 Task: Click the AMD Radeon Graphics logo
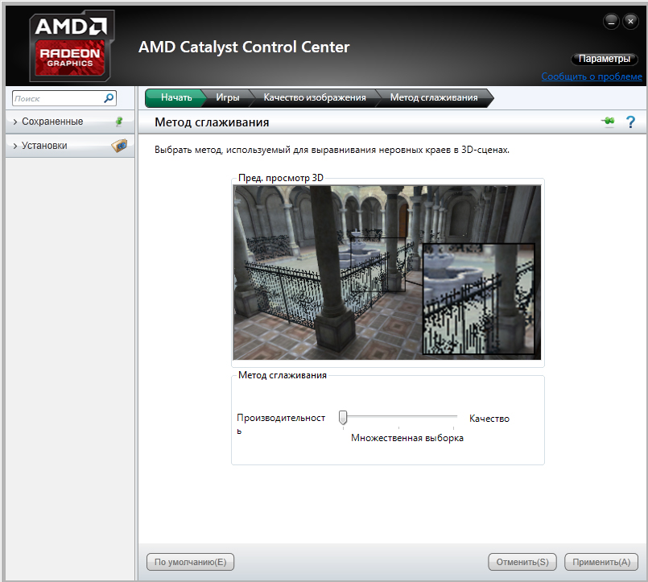click(72, 46)
